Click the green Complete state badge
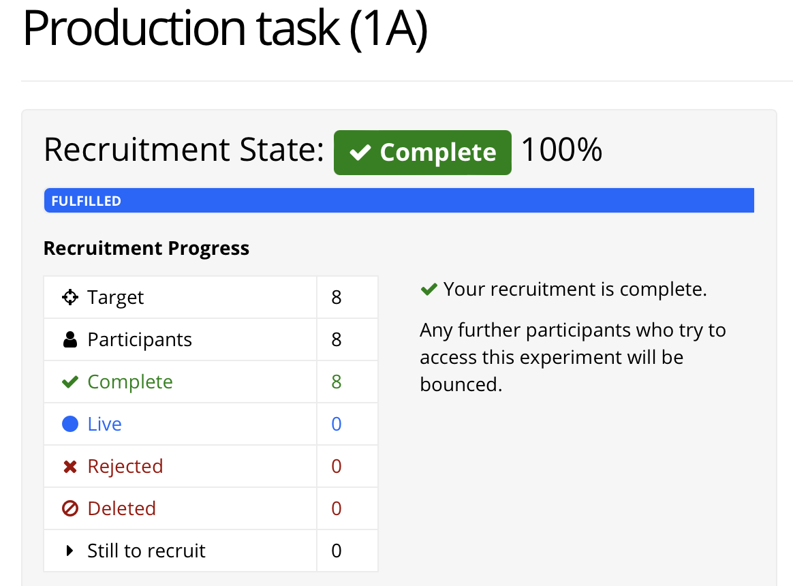The image size is (793, 586). [422, 153]
